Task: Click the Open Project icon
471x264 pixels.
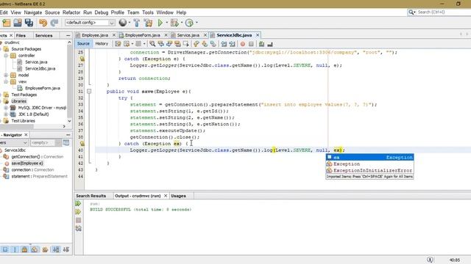Action: pos(18,23)
